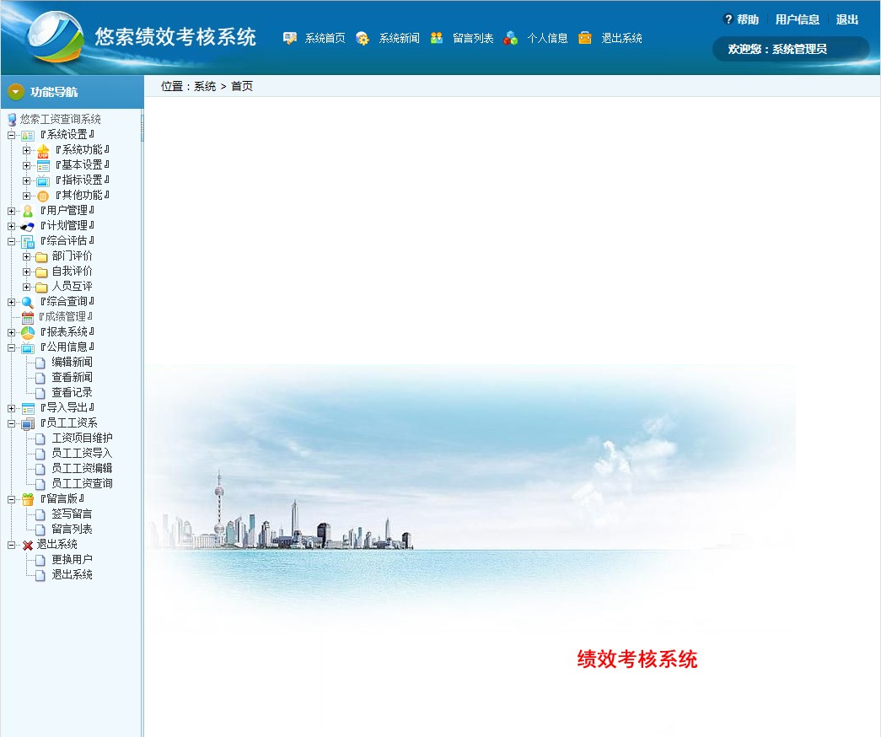This screenshot has width=881, height=737.
Task: Click the magnifier icon next to 『综合查询』
Action: 28,302
